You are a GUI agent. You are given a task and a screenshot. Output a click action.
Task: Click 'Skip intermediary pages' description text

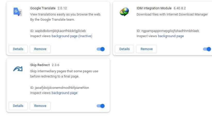(64, 74)
